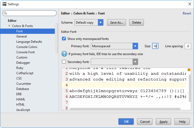Click the preview horizontal scrollbar

(x=125, y=109)
